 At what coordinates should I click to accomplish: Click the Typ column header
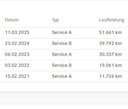click(x=55, y=20)
